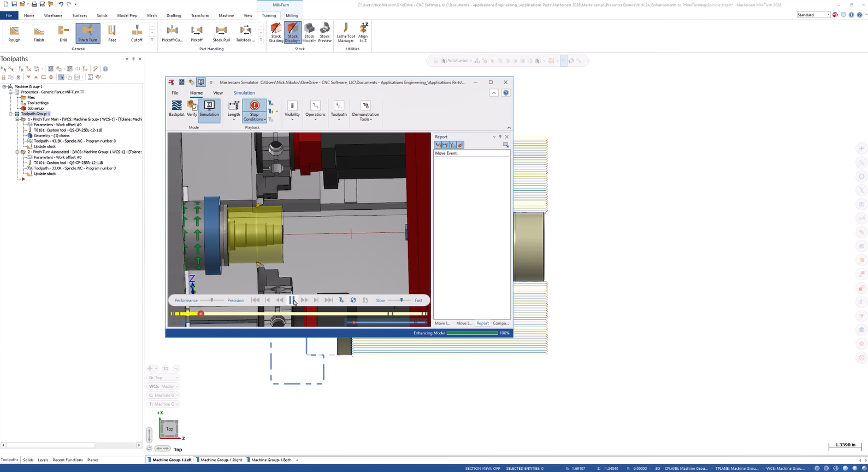The image size is (868, 472).
Task: Collapse the Toolpath Group-1 tree node
Action: [x=10, y=114]
